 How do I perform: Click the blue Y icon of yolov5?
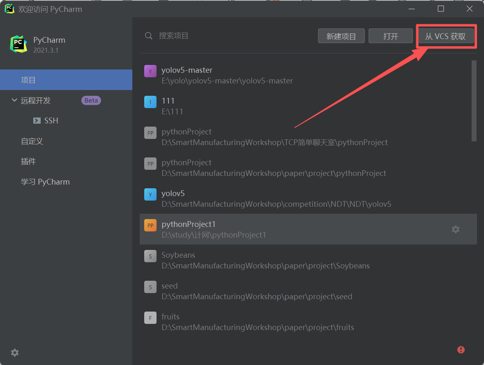(x=150, y=194)
